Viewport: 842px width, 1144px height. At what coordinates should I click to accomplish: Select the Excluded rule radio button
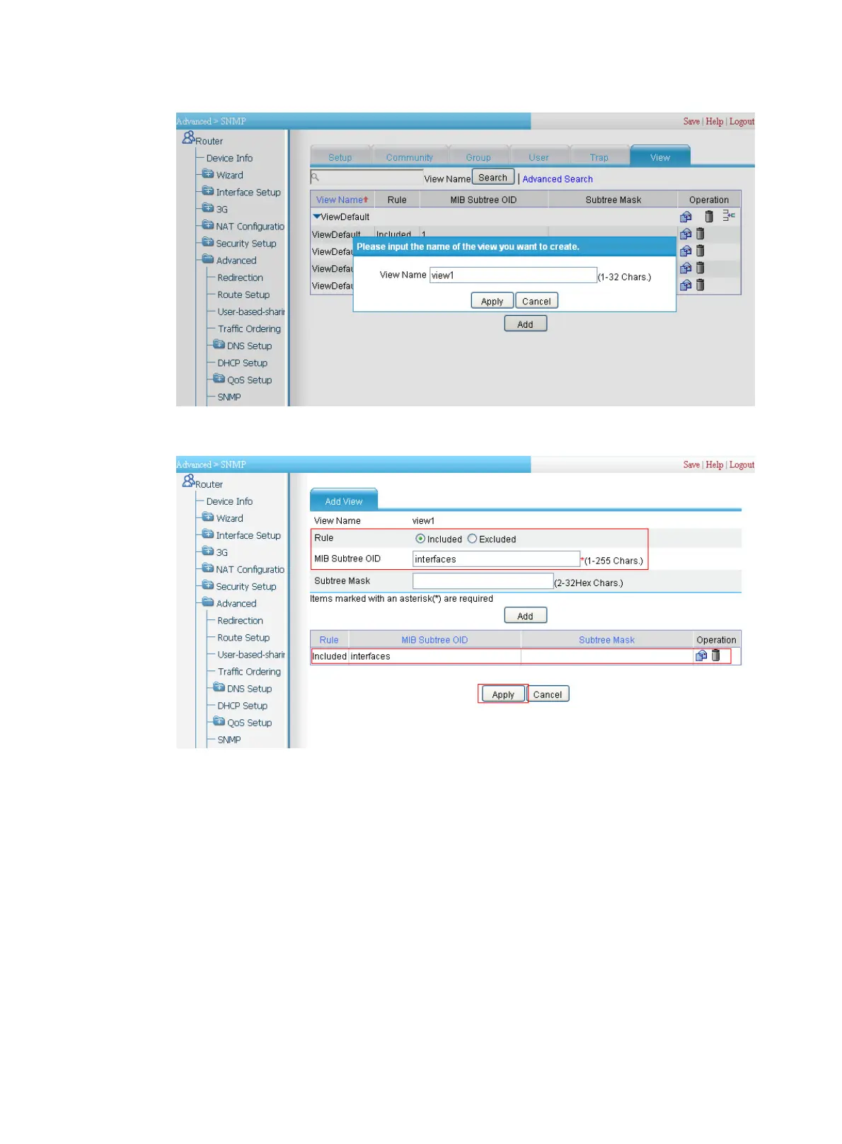coord(472,539)
